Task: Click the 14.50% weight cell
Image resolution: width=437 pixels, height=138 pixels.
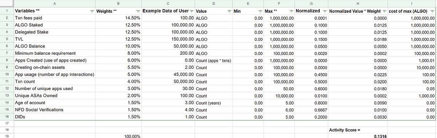Action: 118,18
